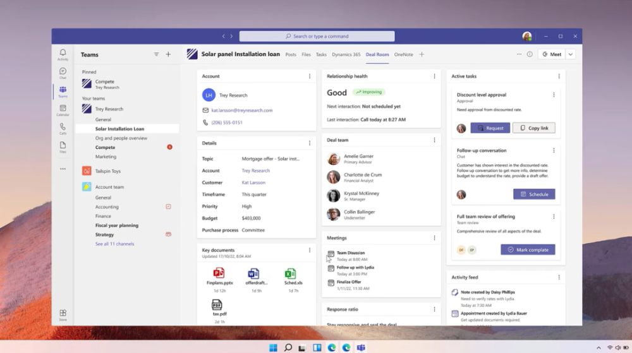Screen dimensions: 632x353
Task: Click the Request button for discount approval
Action: point(490,128)
